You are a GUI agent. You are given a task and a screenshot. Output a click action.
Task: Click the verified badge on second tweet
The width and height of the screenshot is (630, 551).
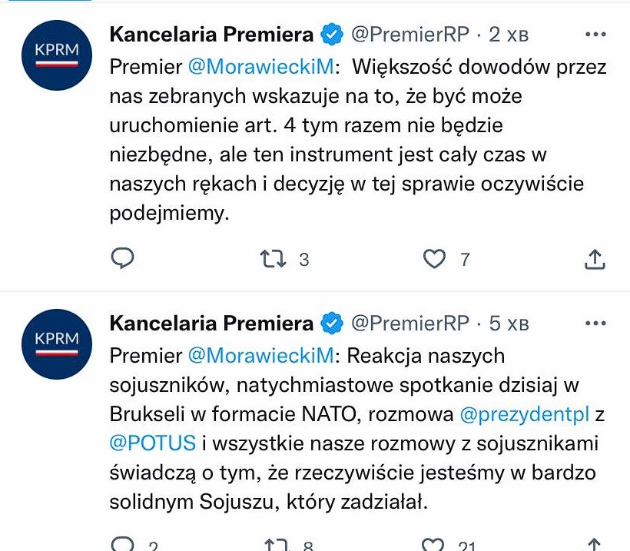click(332, 324)
